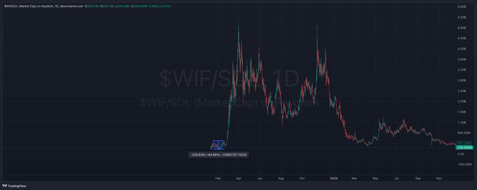
Task: Click the 5.60B price axis label
Action: click(462, 7)
